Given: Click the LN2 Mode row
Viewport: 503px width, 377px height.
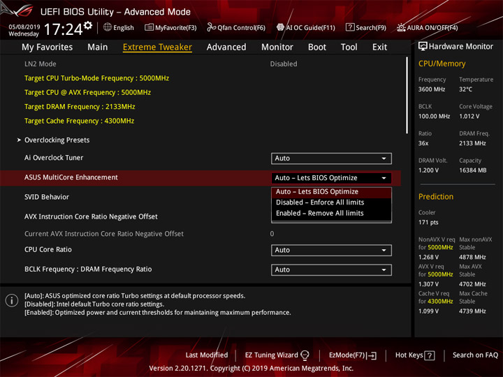Looking at the screenshot, I should click(201, 64).
